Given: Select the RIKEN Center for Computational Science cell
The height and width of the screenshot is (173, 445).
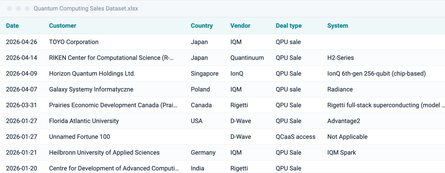Looking at the screenshot, I should 111,58.
